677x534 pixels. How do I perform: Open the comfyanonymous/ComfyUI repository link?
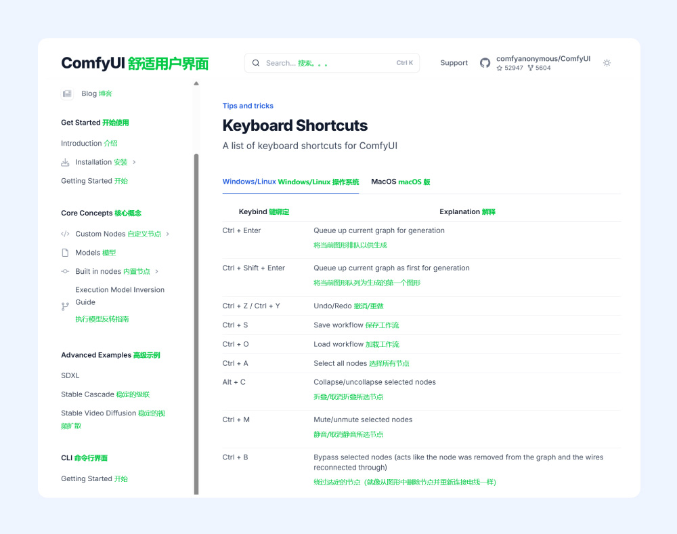[x=543, y=58]
